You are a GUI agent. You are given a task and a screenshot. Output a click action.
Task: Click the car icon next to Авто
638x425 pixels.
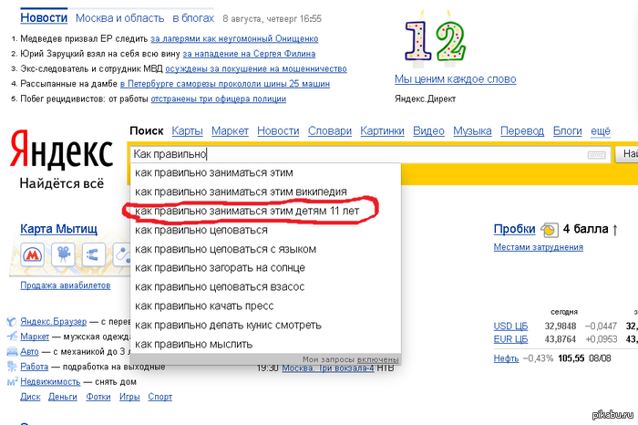[x=12, y=351]
